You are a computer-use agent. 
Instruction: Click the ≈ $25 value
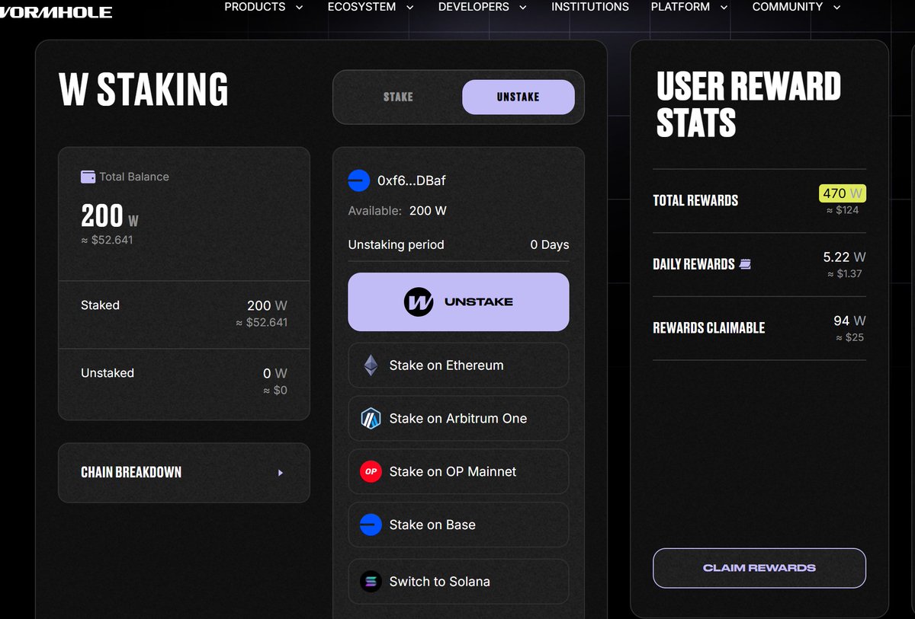click(849, 337)
